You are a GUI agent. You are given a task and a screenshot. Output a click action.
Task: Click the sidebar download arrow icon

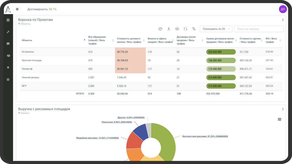pos(8,67)
